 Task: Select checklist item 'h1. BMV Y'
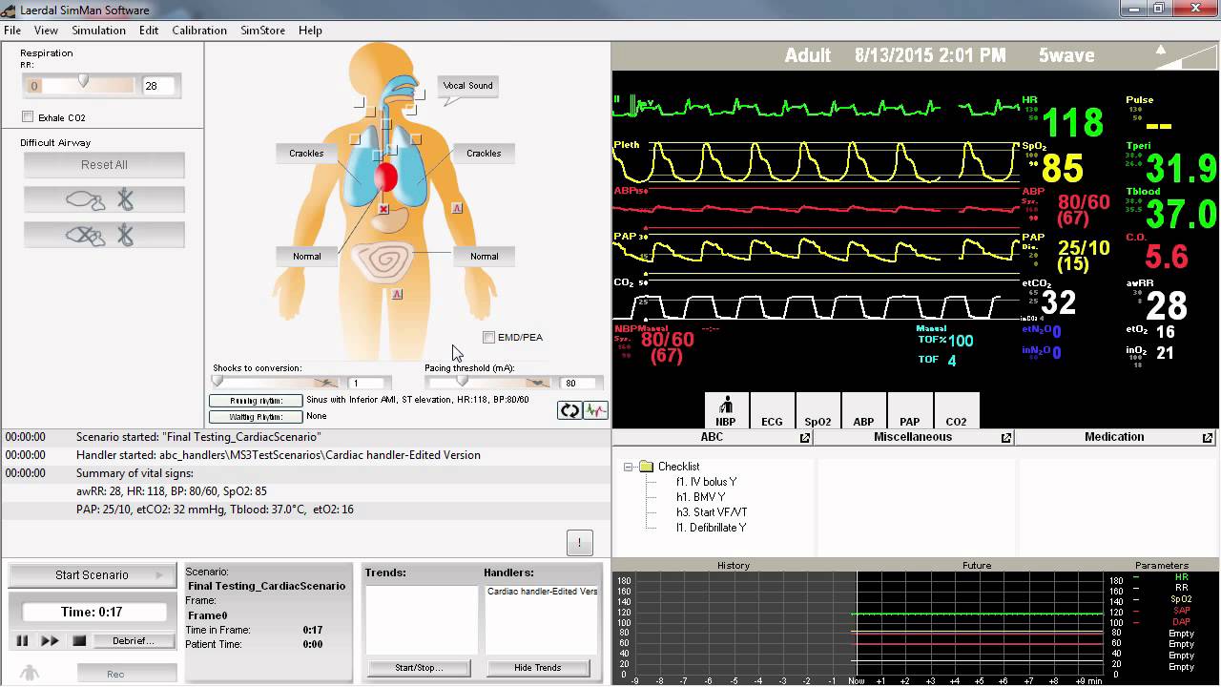(701, 497)
